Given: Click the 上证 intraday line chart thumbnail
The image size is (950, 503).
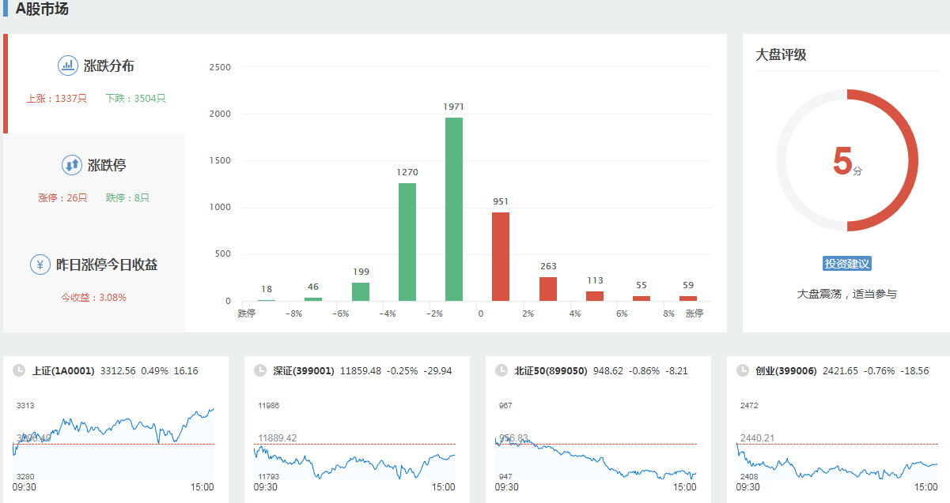Looking at the screenshot, I should (x=114, y=438).
